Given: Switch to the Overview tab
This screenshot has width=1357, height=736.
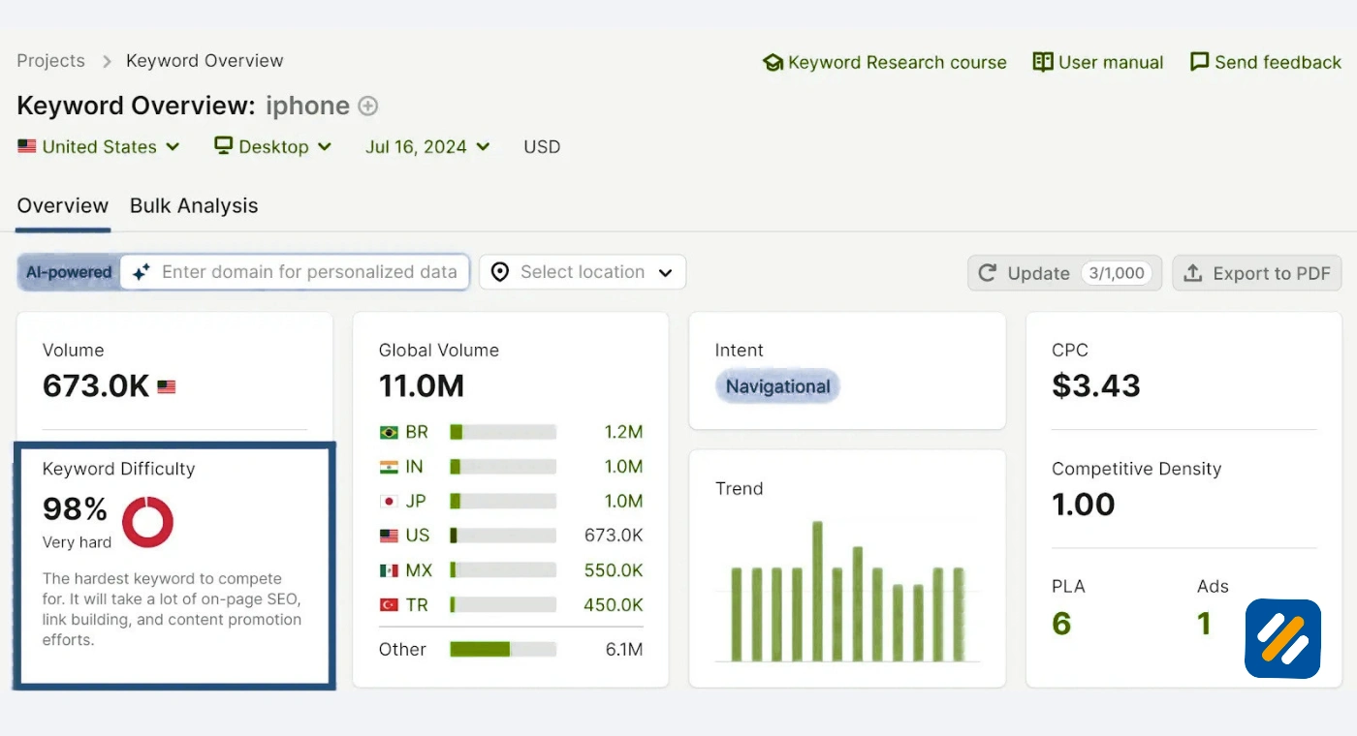Looking at the screenshot, I should (x=63, y=205).
